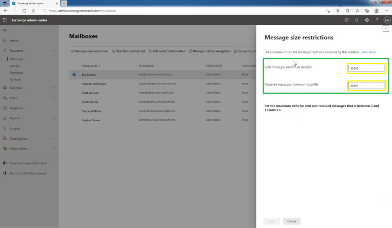
Task: Open the notifications bell icon
Action: point(357,20)
